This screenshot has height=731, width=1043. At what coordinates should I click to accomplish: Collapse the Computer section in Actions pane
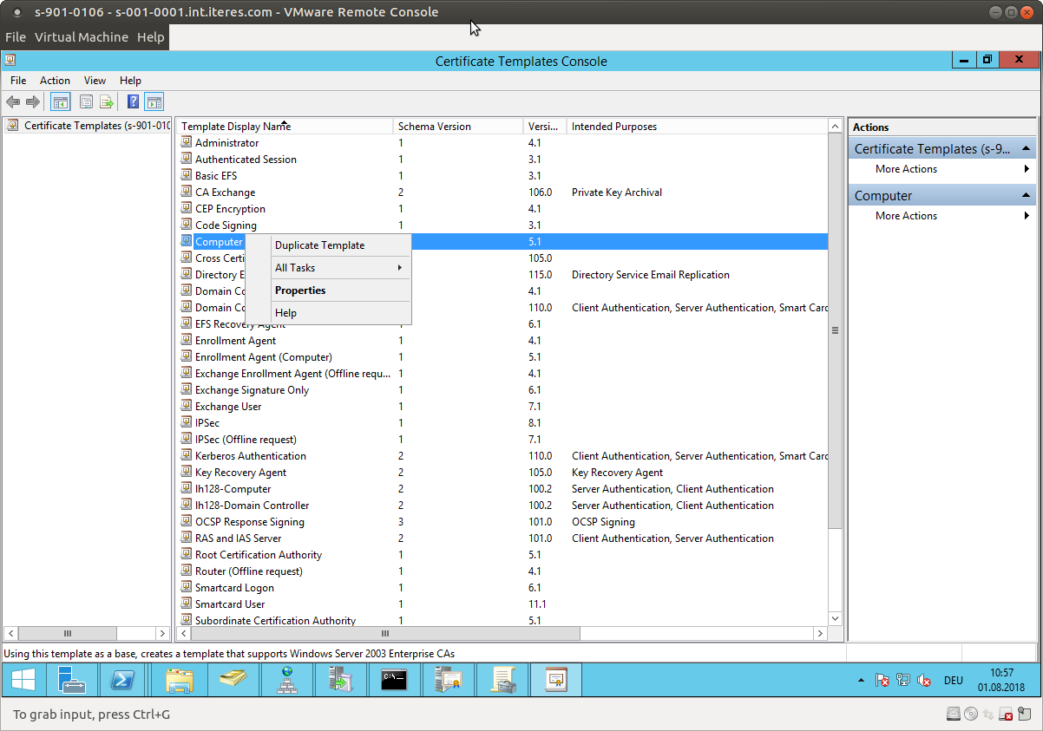1027,196
